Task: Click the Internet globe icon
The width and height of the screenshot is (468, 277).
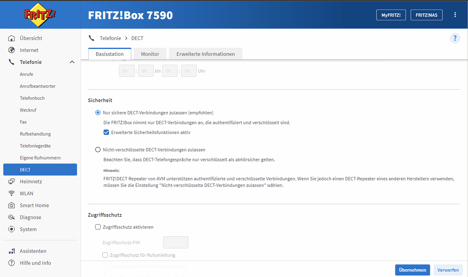Action: (12, 50)
